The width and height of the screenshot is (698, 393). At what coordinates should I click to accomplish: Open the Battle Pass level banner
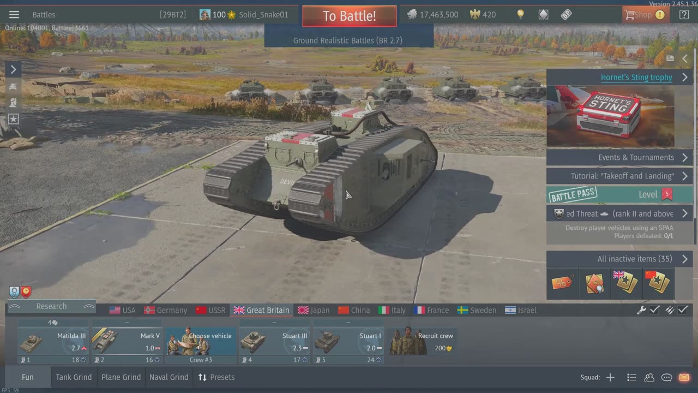pyautogui.click(x=619, y=194)
